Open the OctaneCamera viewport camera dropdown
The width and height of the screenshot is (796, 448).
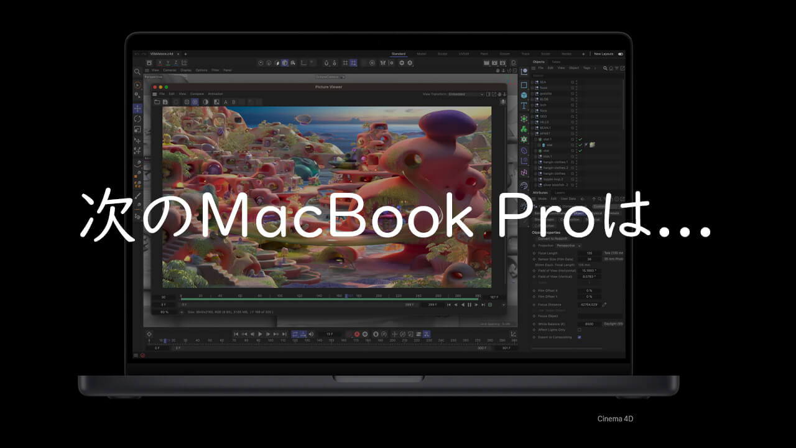331,77
